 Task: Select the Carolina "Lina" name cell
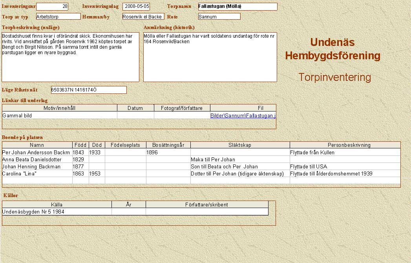pyautogui.click(x=37, y=174)
